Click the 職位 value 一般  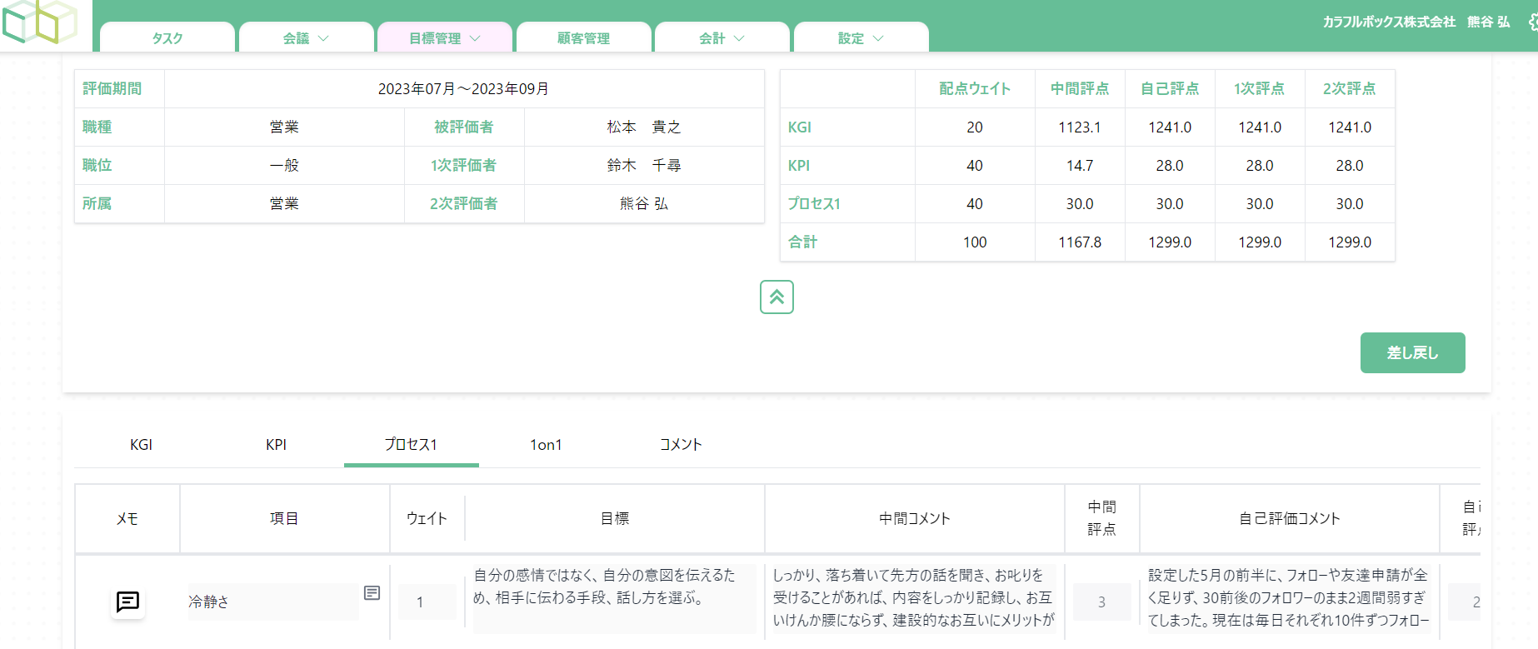pyautogui.click(x=284, y=165)
